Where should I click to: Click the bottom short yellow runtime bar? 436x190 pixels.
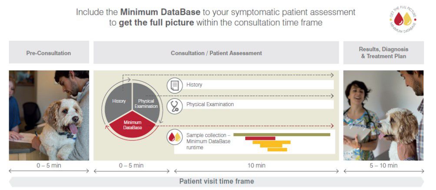277,150
